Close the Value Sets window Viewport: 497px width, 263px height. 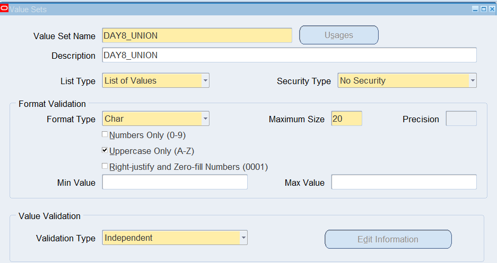pyautogui.click(x=492, y=9)
